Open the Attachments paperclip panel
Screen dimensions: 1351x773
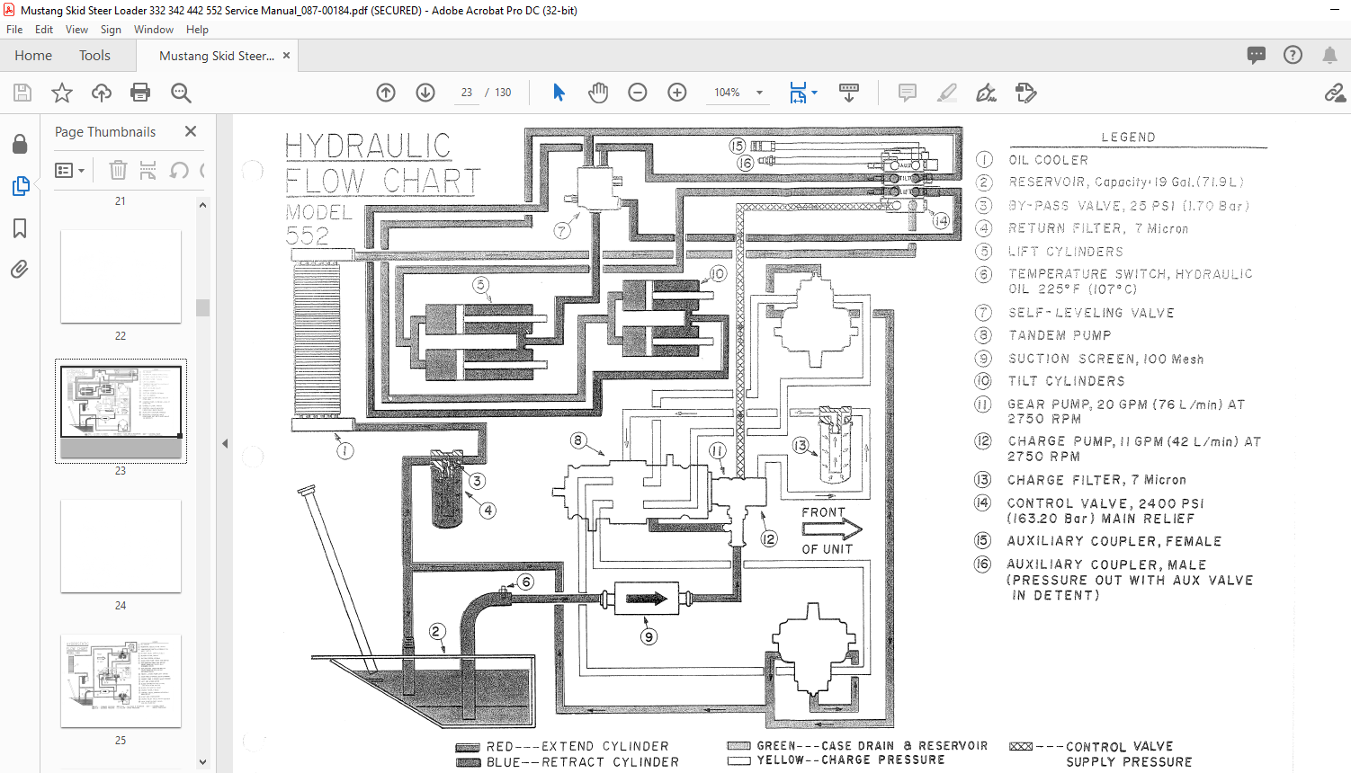pos(20,269)
